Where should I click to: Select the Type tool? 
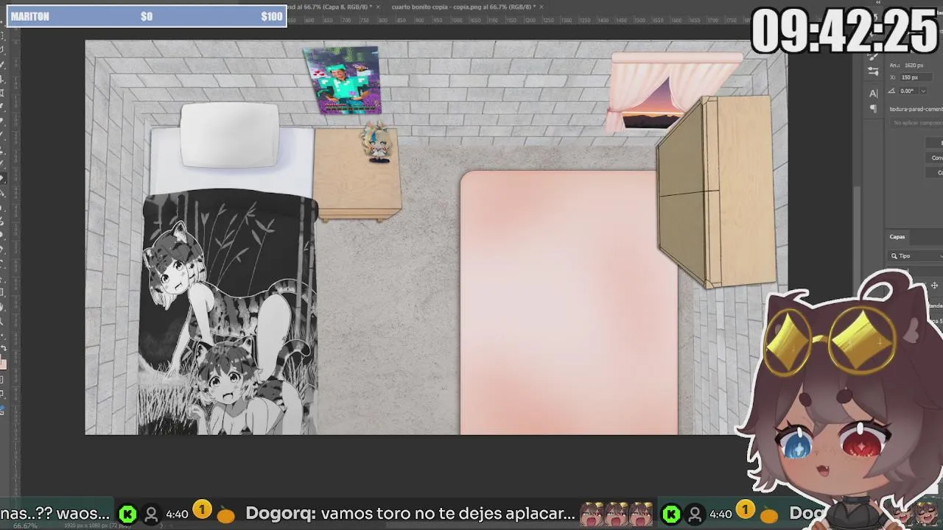(2, 264)
